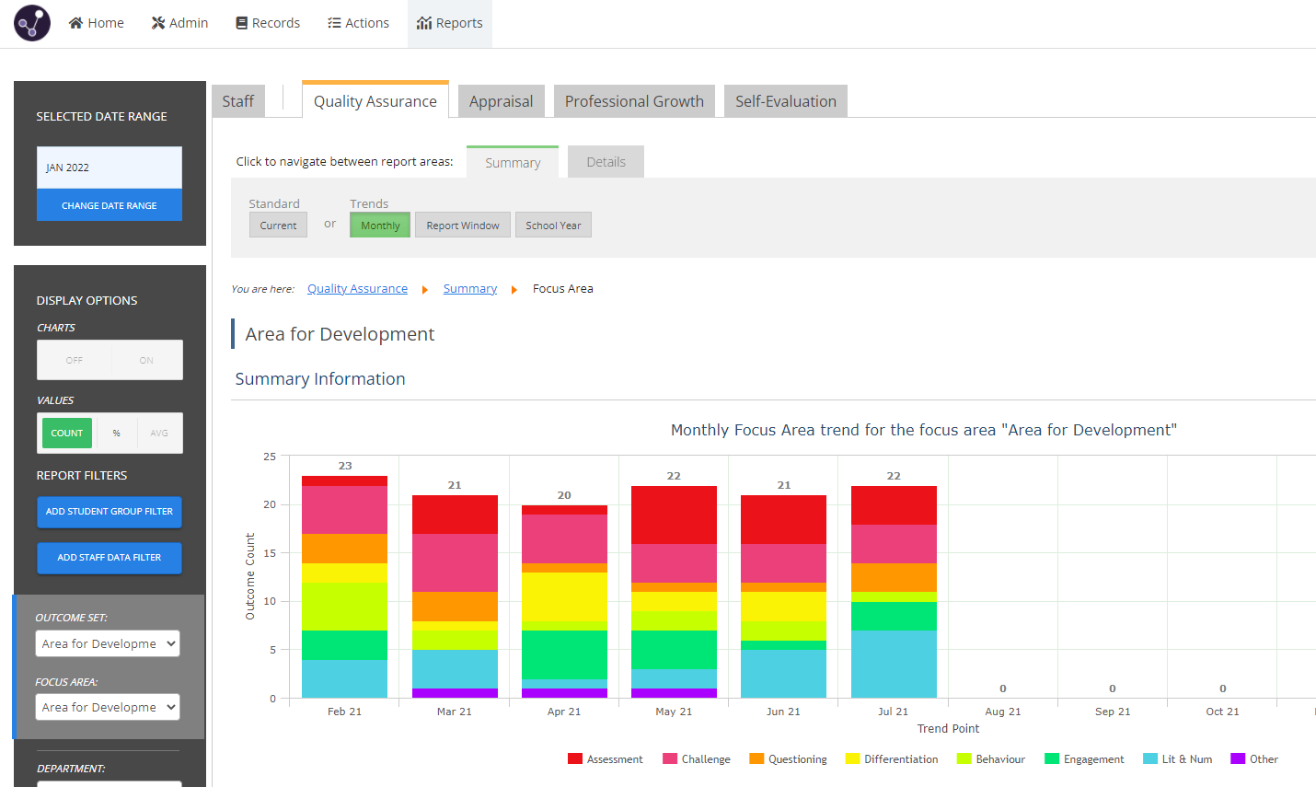Follow the Quality Assurance breadcrumb link
1316x787 pixels.
[x=357, y=289]
